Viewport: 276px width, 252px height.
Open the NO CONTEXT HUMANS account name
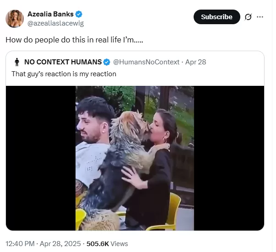click(63, 62)
